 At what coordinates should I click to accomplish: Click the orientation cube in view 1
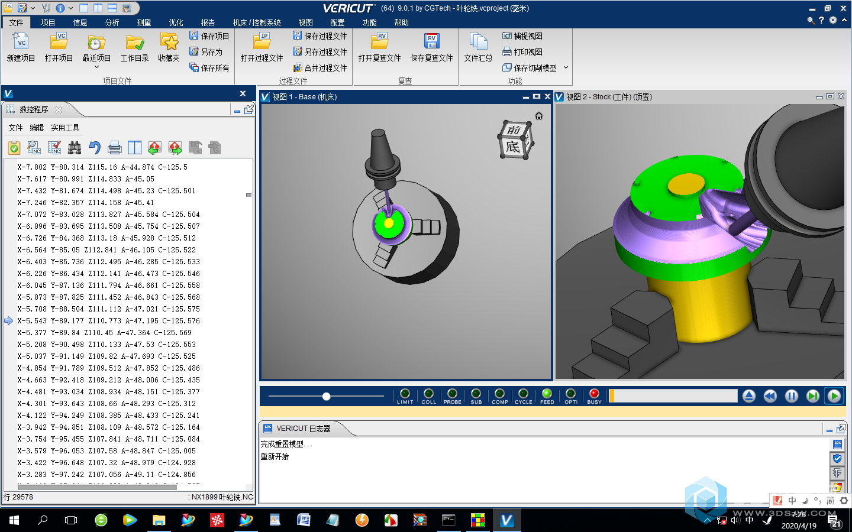pyautogui.click(x=515, y=140)
